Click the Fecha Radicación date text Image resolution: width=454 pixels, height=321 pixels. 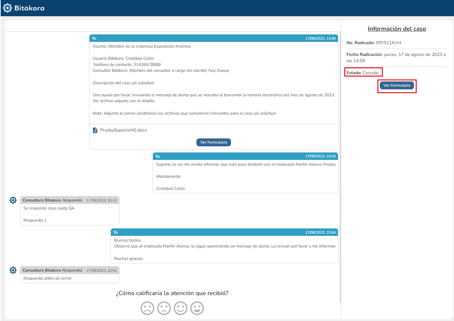pos(396,58)
